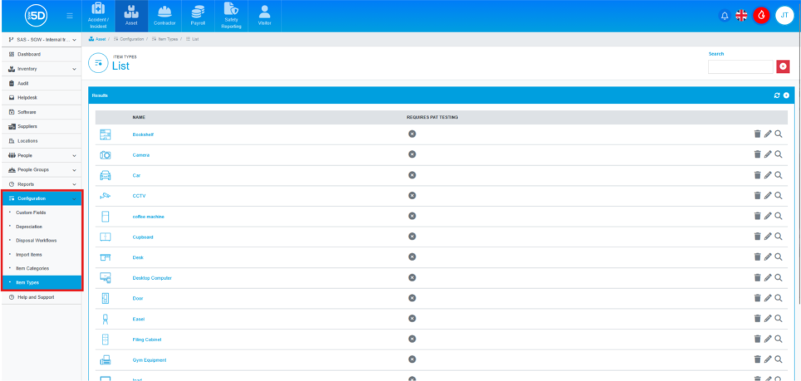Delete the Bookshelf item type
This screenshot has width=801, height=381.
click(x=757, y=134)
